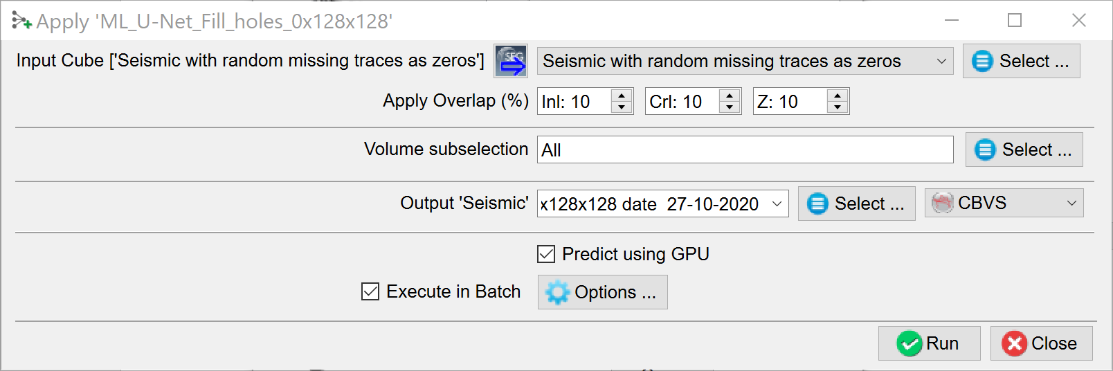Uncheck the Execute in Batch option
1113x371 pixels.
pos(370,291)
